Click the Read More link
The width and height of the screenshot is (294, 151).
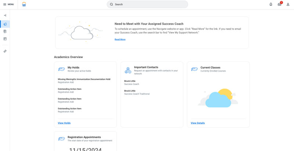[120, 39]
